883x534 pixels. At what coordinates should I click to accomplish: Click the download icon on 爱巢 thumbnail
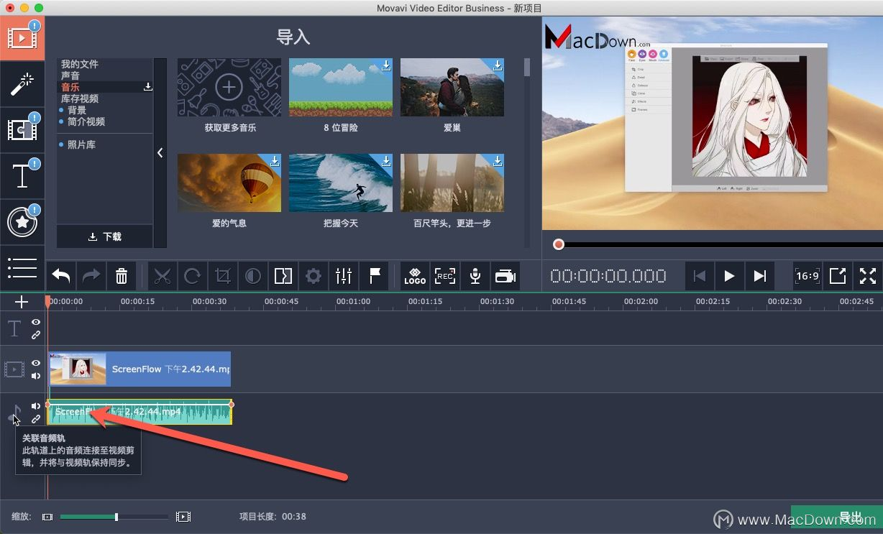click(498, 65)
